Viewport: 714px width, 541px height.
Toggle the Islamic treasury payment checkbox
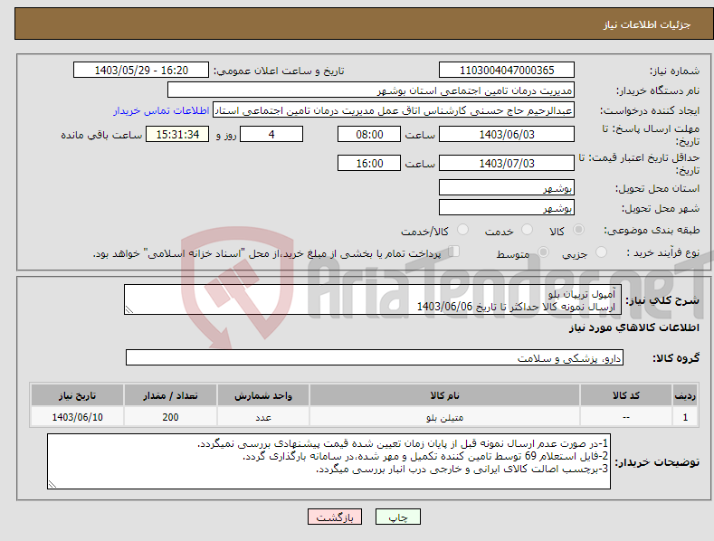(454, 252)
